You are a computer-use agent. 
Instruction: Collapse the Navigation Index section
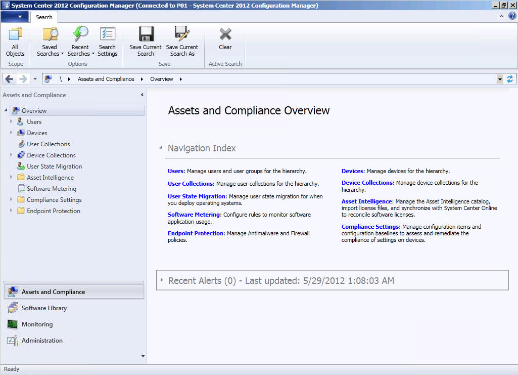[161, 147]
